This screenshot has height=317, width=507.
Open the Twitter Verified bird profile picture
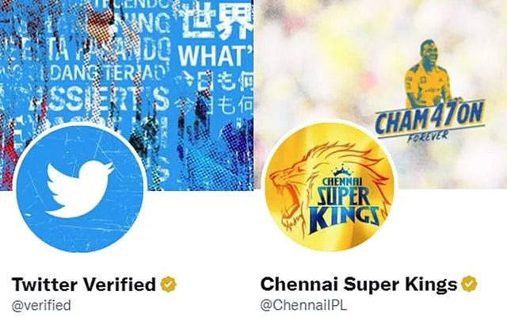coord(80,189)
